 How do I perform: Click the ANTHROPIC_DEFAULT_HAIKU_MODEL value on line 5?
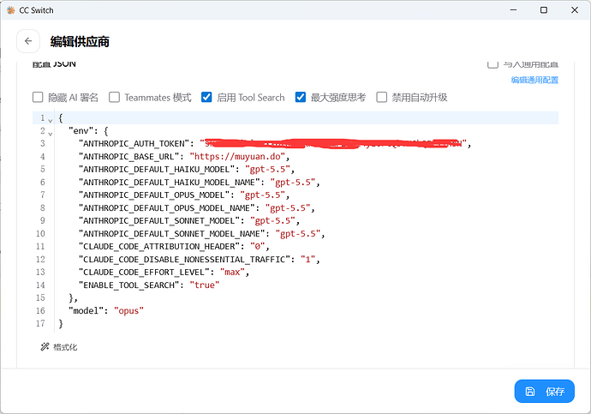267,170
